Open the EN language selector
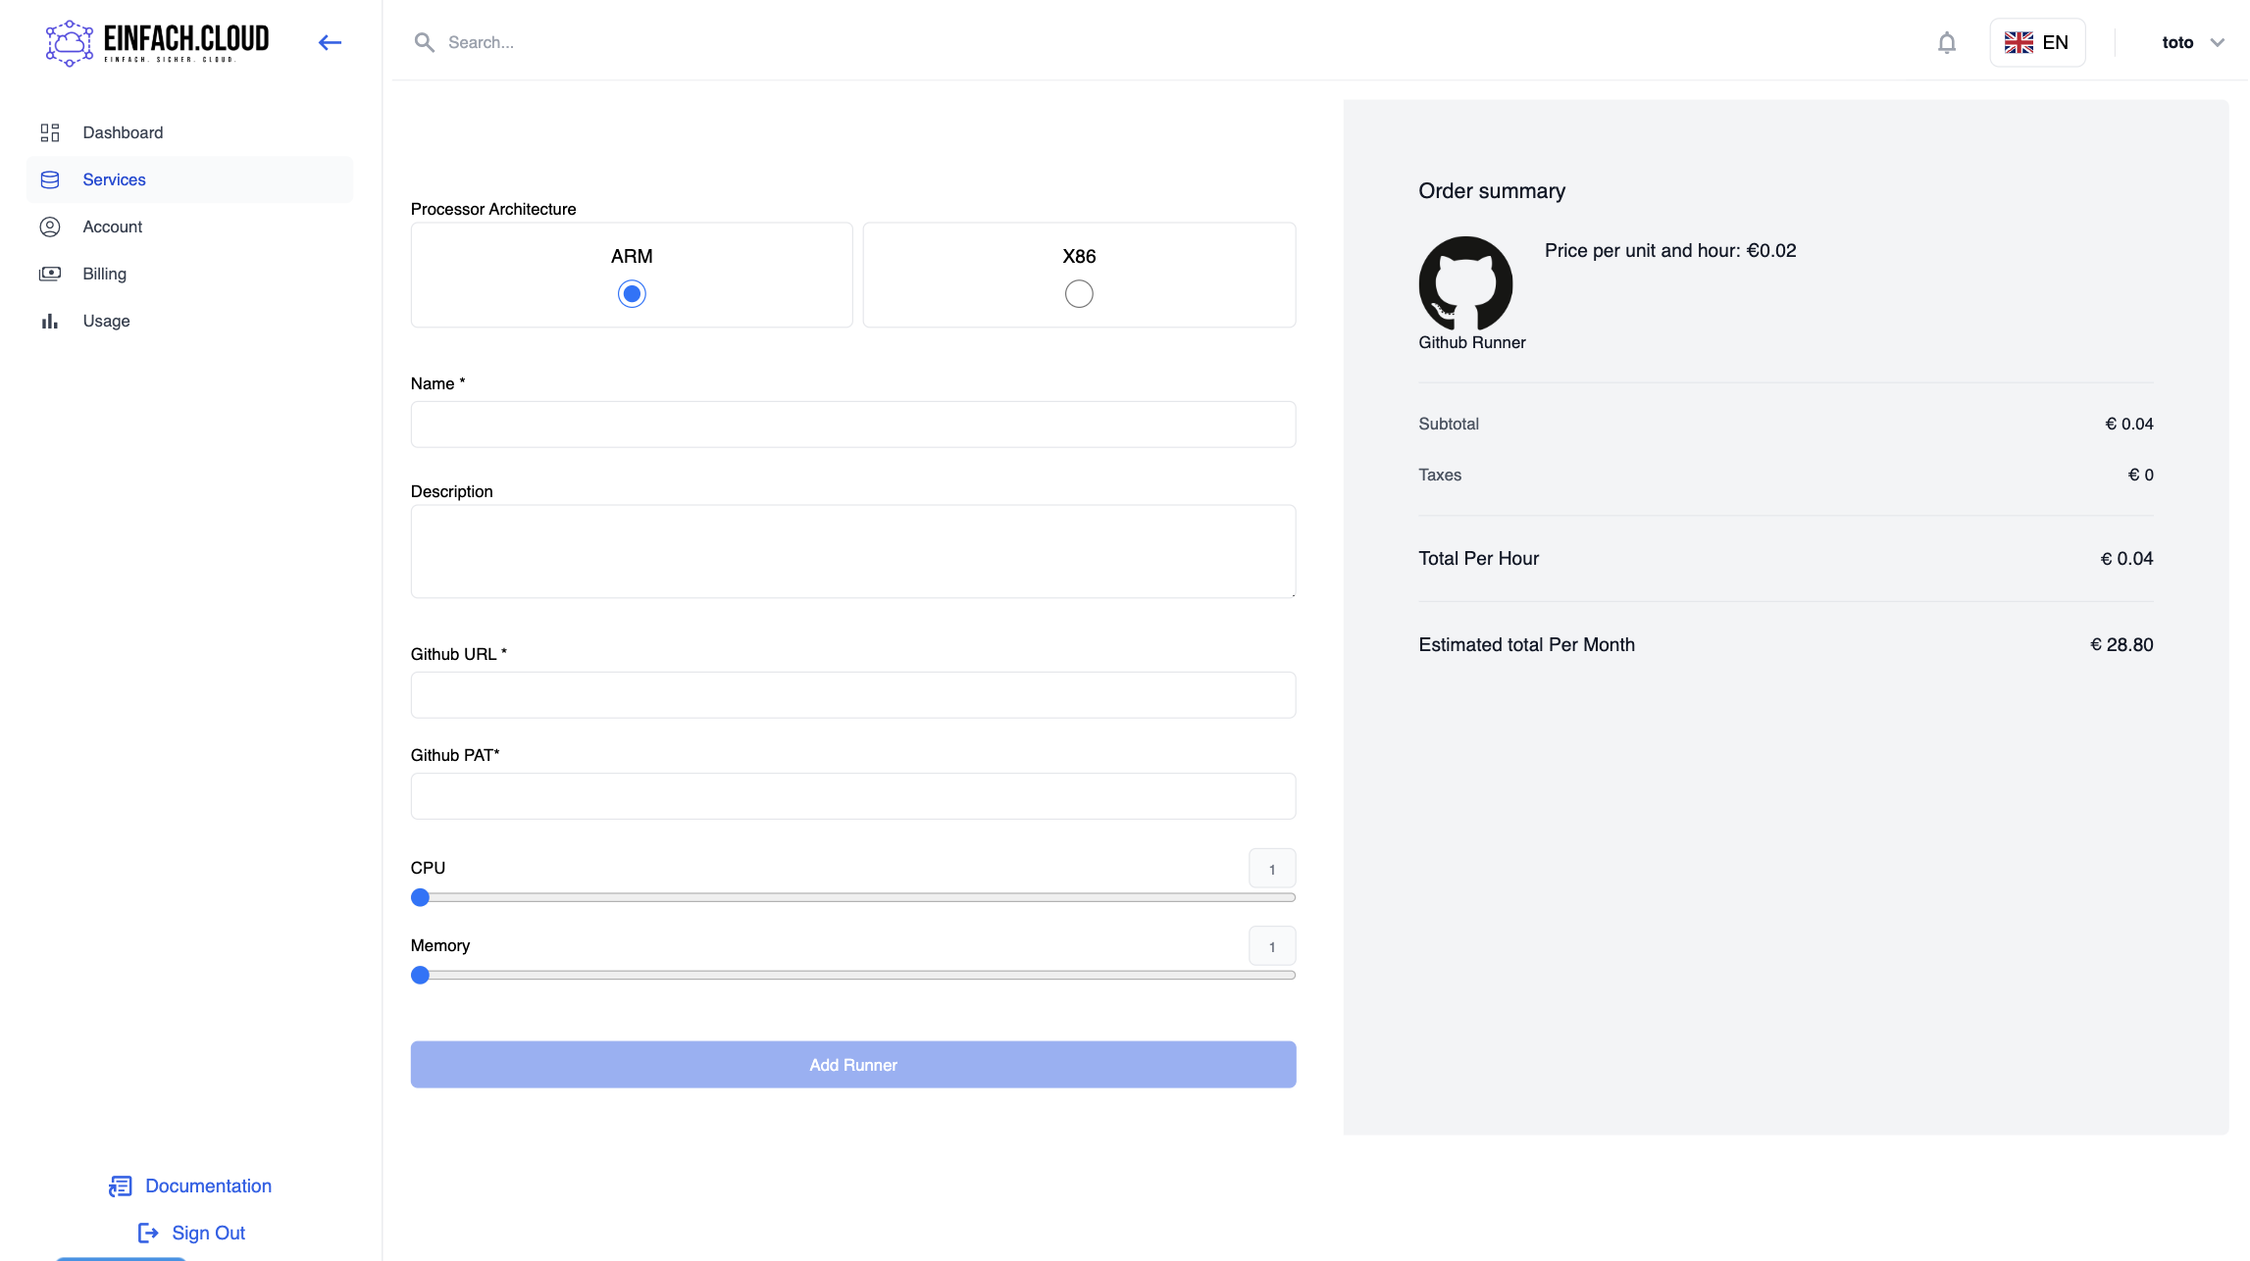 tap(2036, 42)
